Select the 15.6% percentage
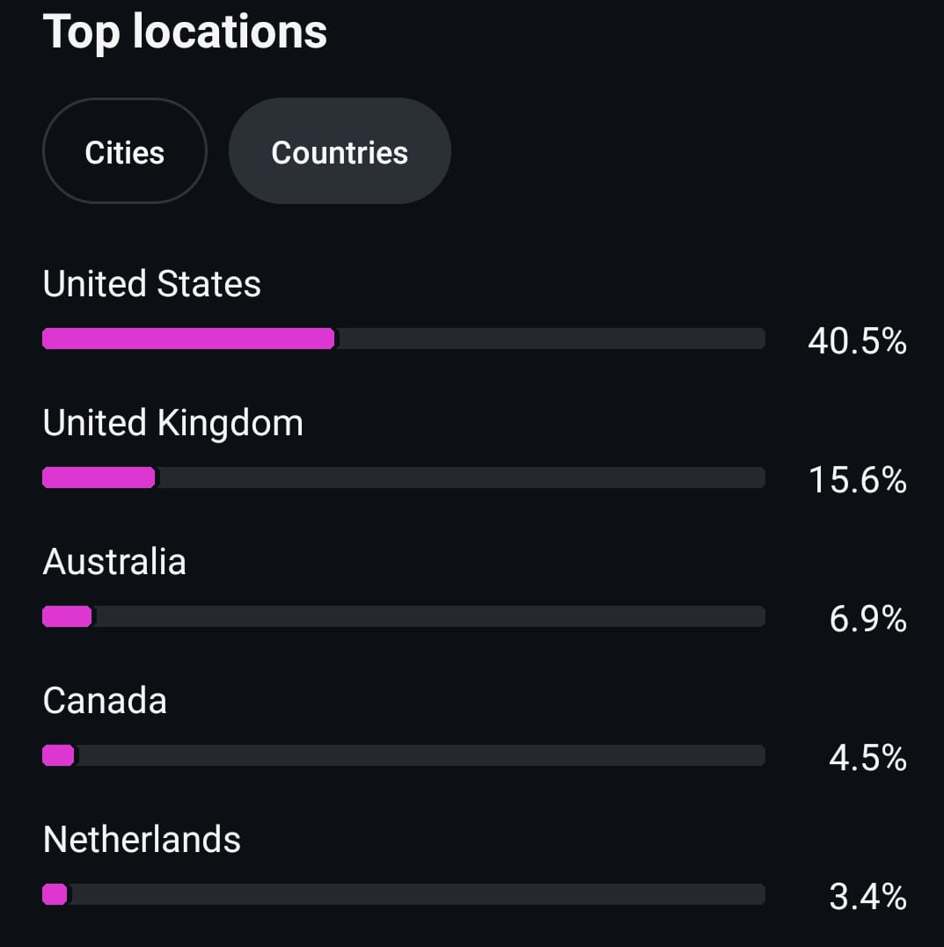This screenshot has width=944, height=947. [857, 480]
